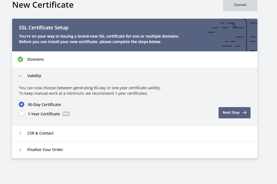This screenshot has height=184, width=277.
Task: Select the 90-Day Certificate radio button
Action: [21, 104]
